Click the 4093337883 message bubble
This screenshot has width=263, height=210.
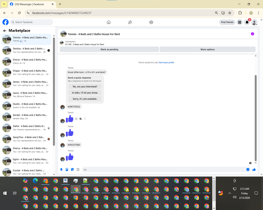[74, 145]
